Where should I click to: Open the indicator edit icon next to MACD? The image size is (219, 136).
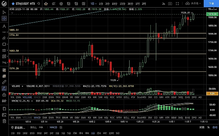61,127
